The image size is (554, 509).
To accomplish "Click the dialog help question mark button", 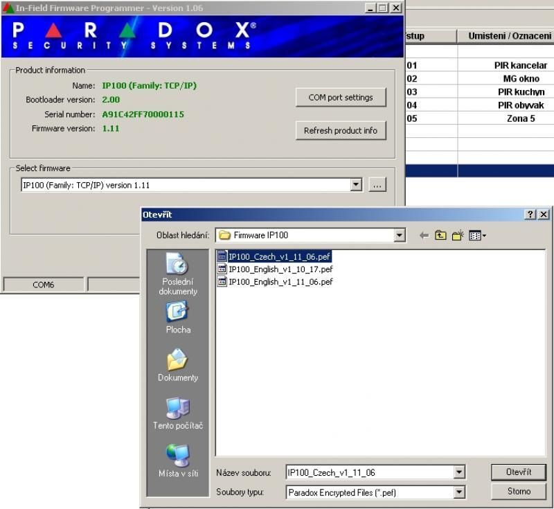I will point(530,215).
